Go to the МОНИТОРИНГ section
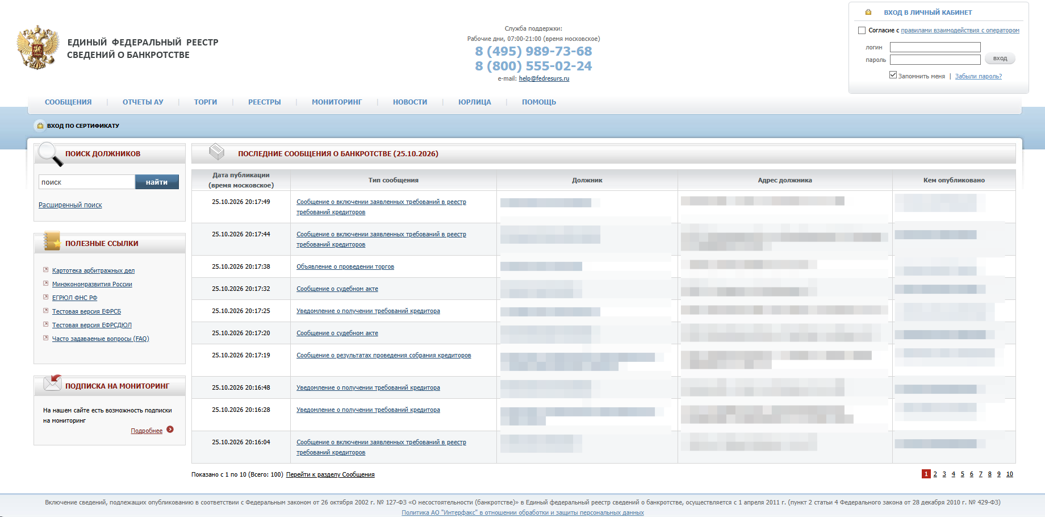The image size is (1045, 517). click(337, 102)
